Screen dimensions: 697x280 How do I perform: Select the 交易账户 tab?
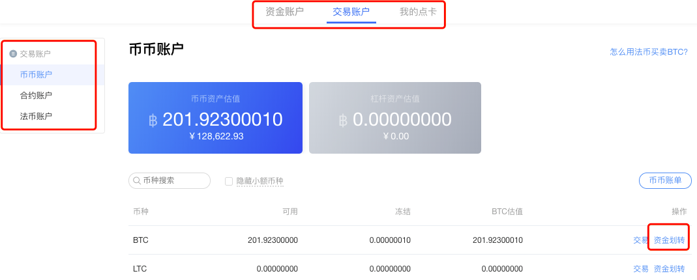point(351,12)
